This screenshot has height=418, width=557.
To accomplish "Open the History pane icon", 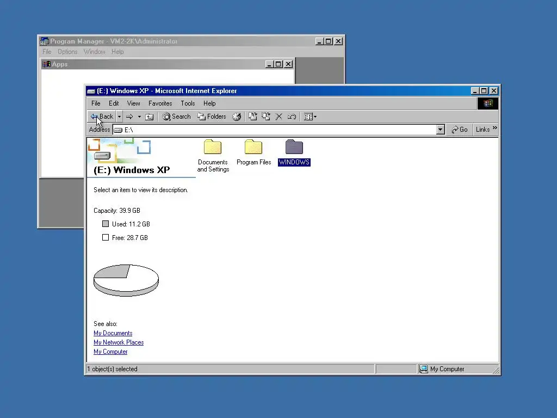I will [237, 116].
